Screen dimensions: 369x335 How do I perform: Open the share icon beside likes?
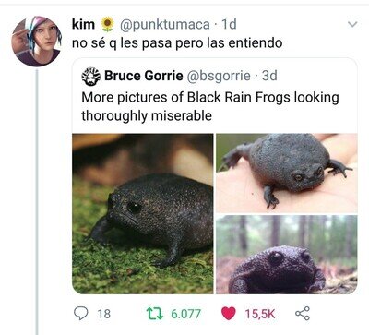303,314
